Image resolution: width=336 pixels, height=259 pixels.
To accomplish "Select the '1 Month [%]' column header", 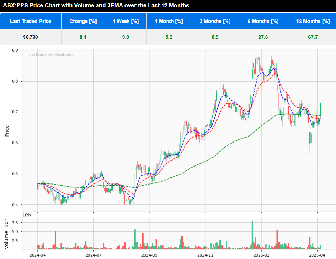I will pos(169,21).
